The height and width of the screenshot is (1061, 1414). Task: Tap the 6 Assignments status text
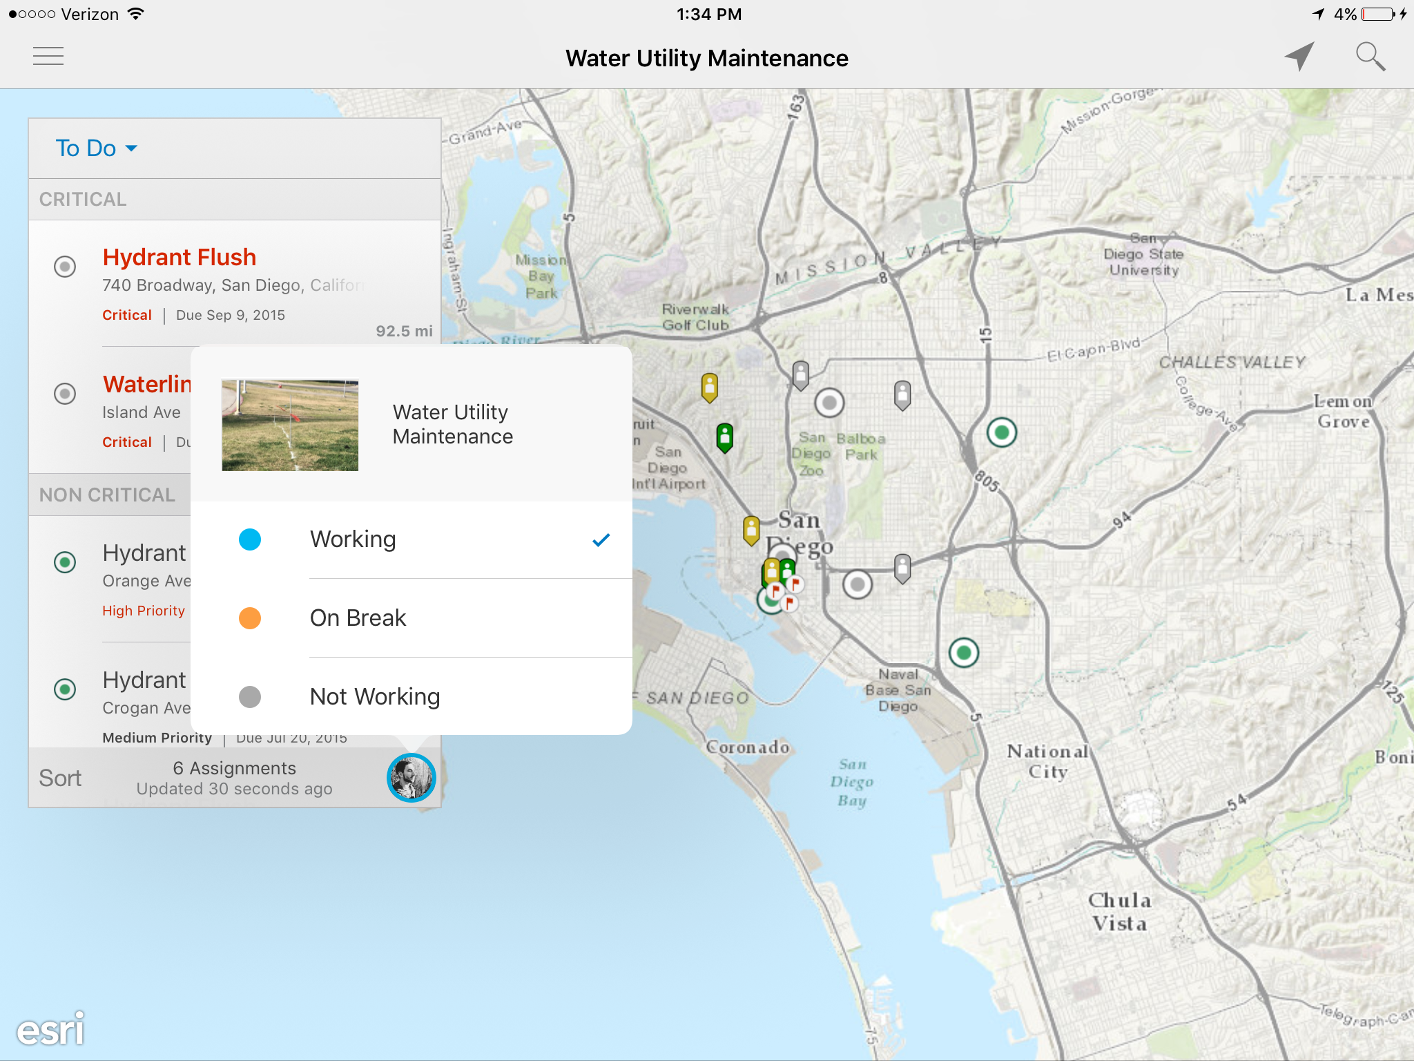[x=234, y=768]
